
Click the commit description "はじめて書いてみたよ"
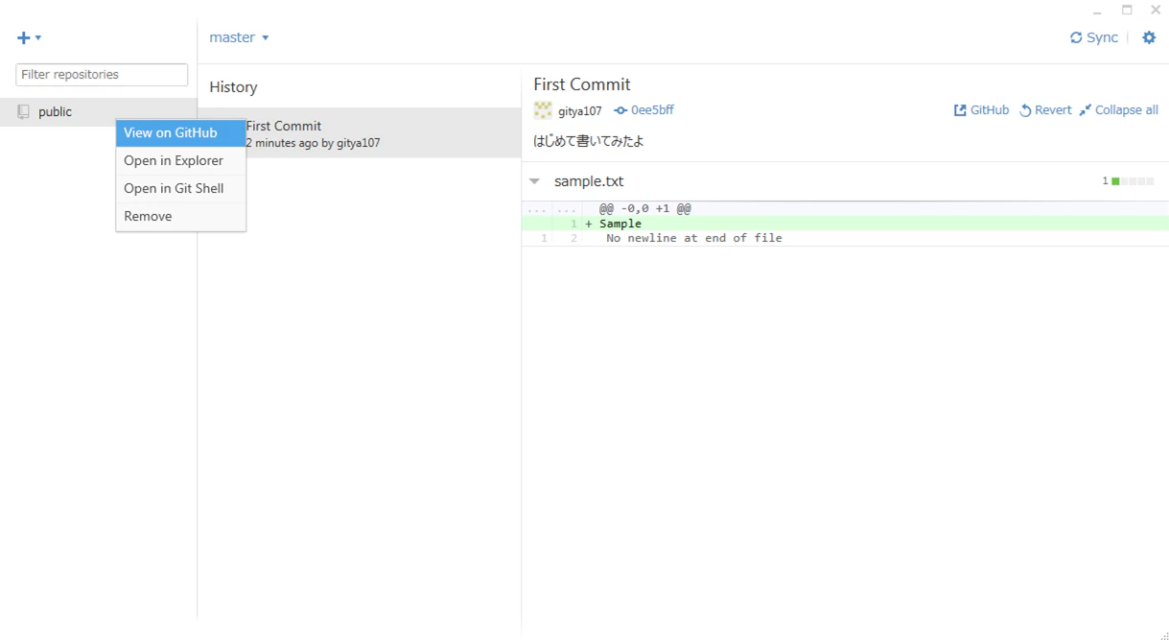click(x=589, y=141)
